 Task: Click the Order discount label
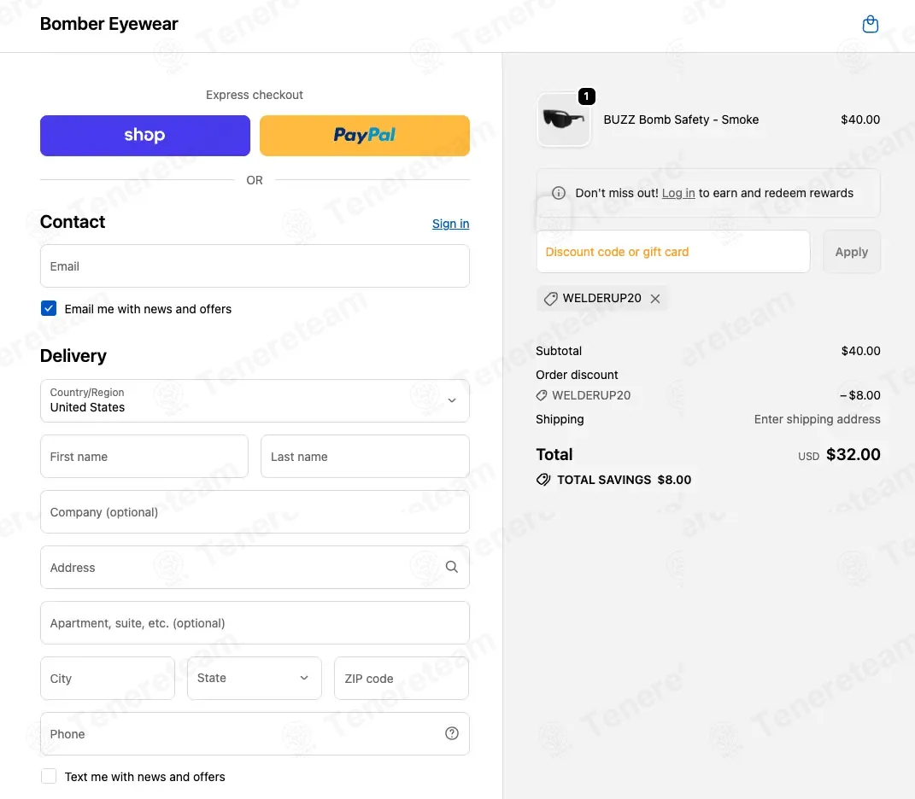click(577, 375)
